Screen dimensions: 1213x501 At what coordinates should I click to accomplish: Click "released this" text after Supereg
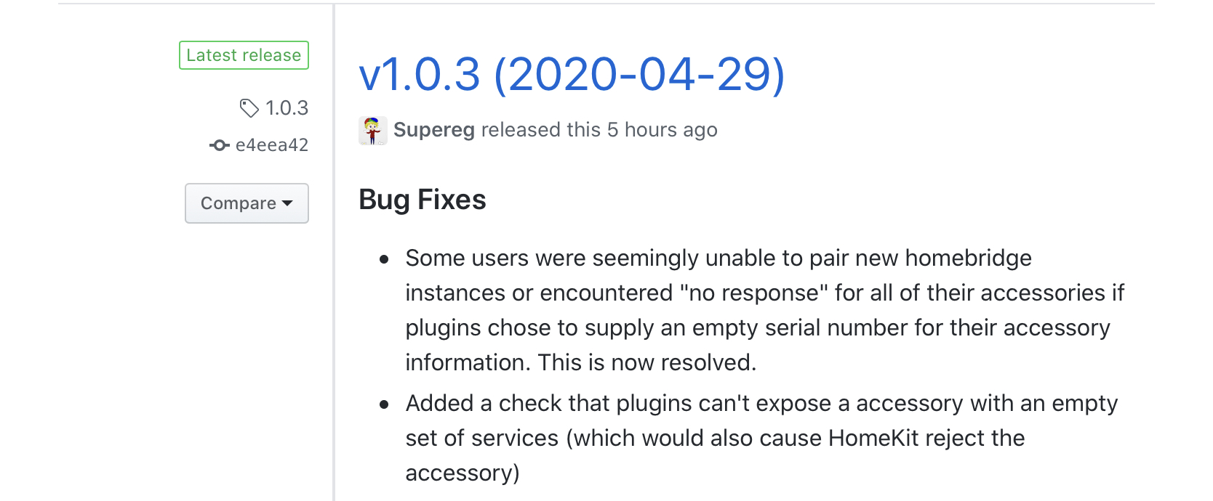point(540,130)
